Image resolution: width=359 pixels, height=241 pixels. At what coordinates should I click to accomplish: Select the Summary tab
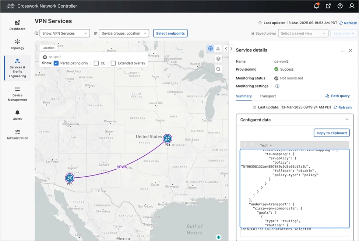click(x=244, y=96)
